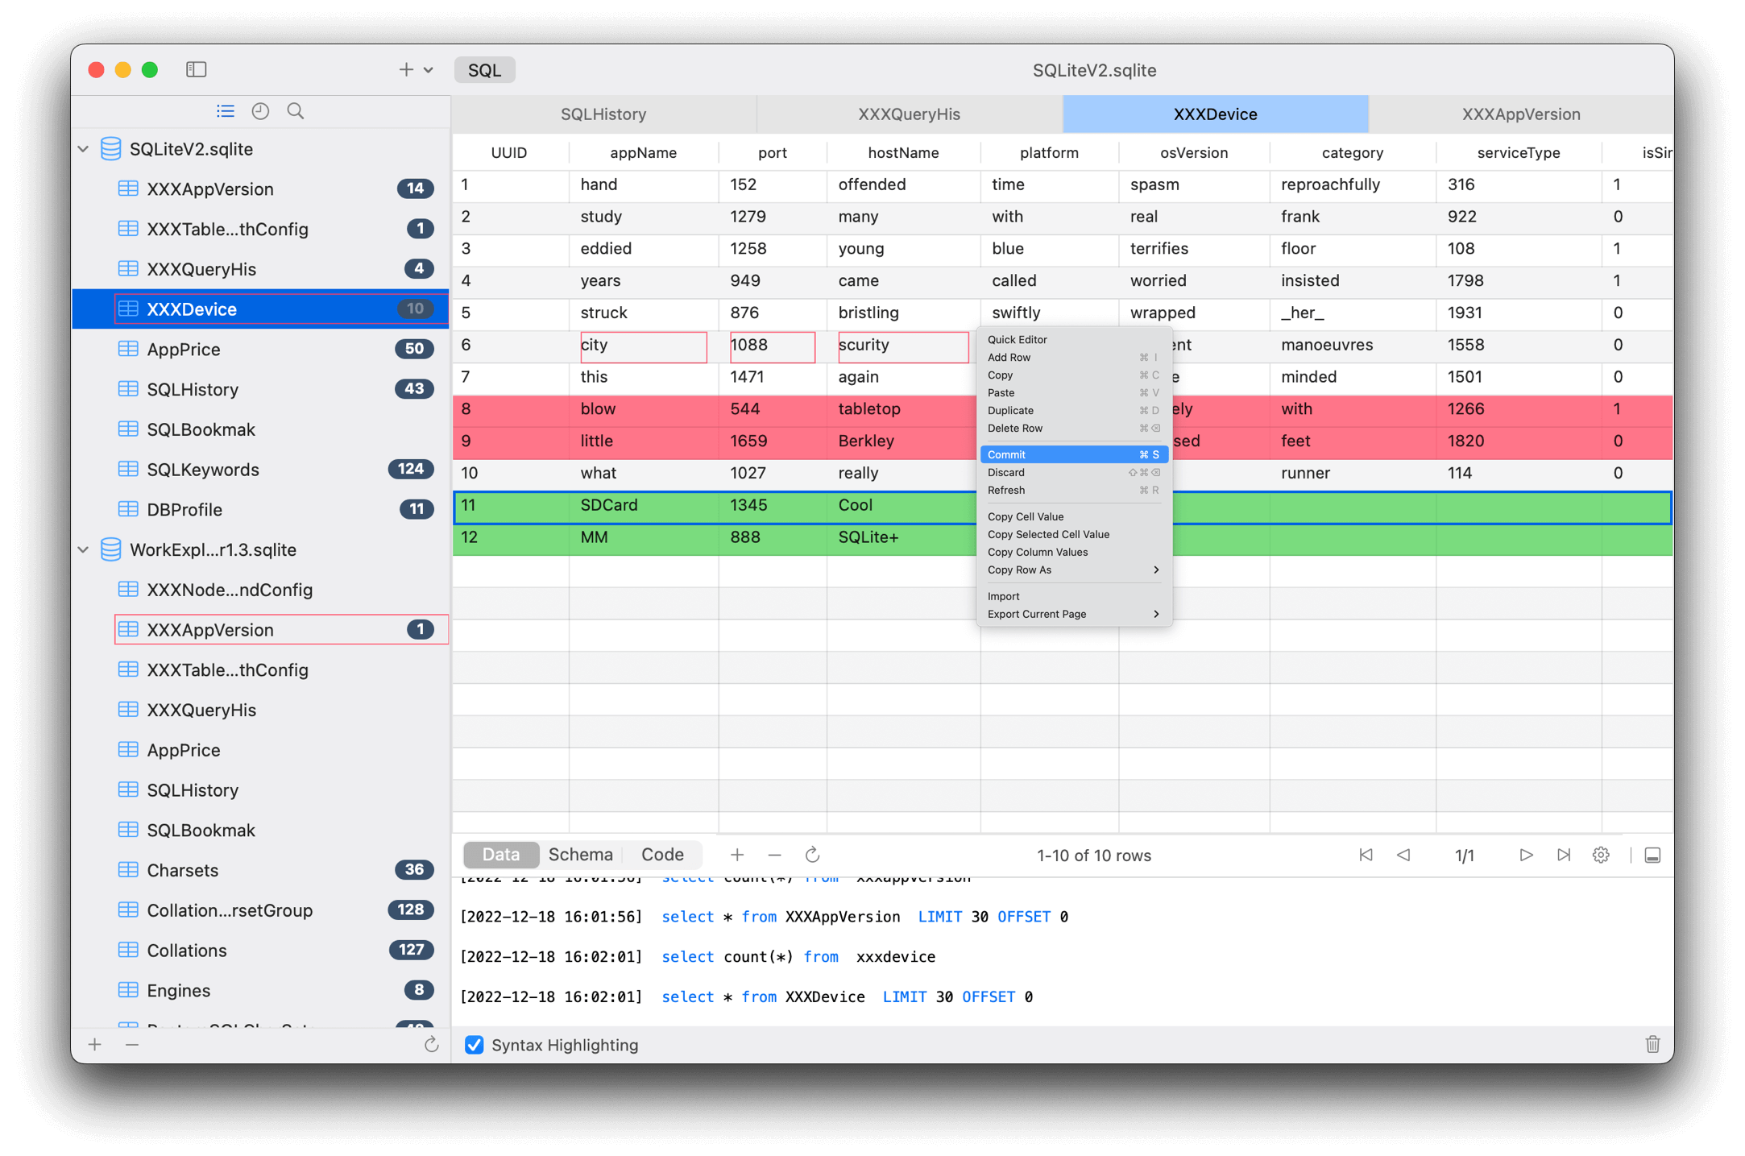Click the hostName cell 'scurity' in row 6
1745x1156 pixels.
[903, 346]
